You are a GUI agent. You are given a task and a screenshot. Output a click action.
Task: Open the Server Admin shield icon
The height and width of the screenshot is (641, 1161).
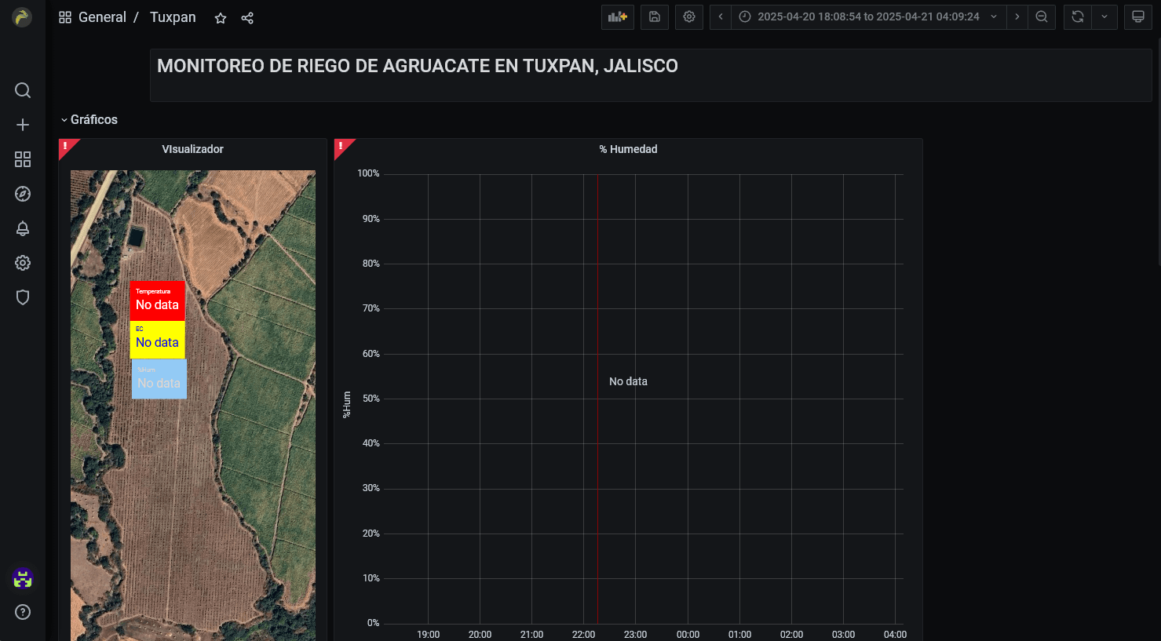tap(23, 297)
